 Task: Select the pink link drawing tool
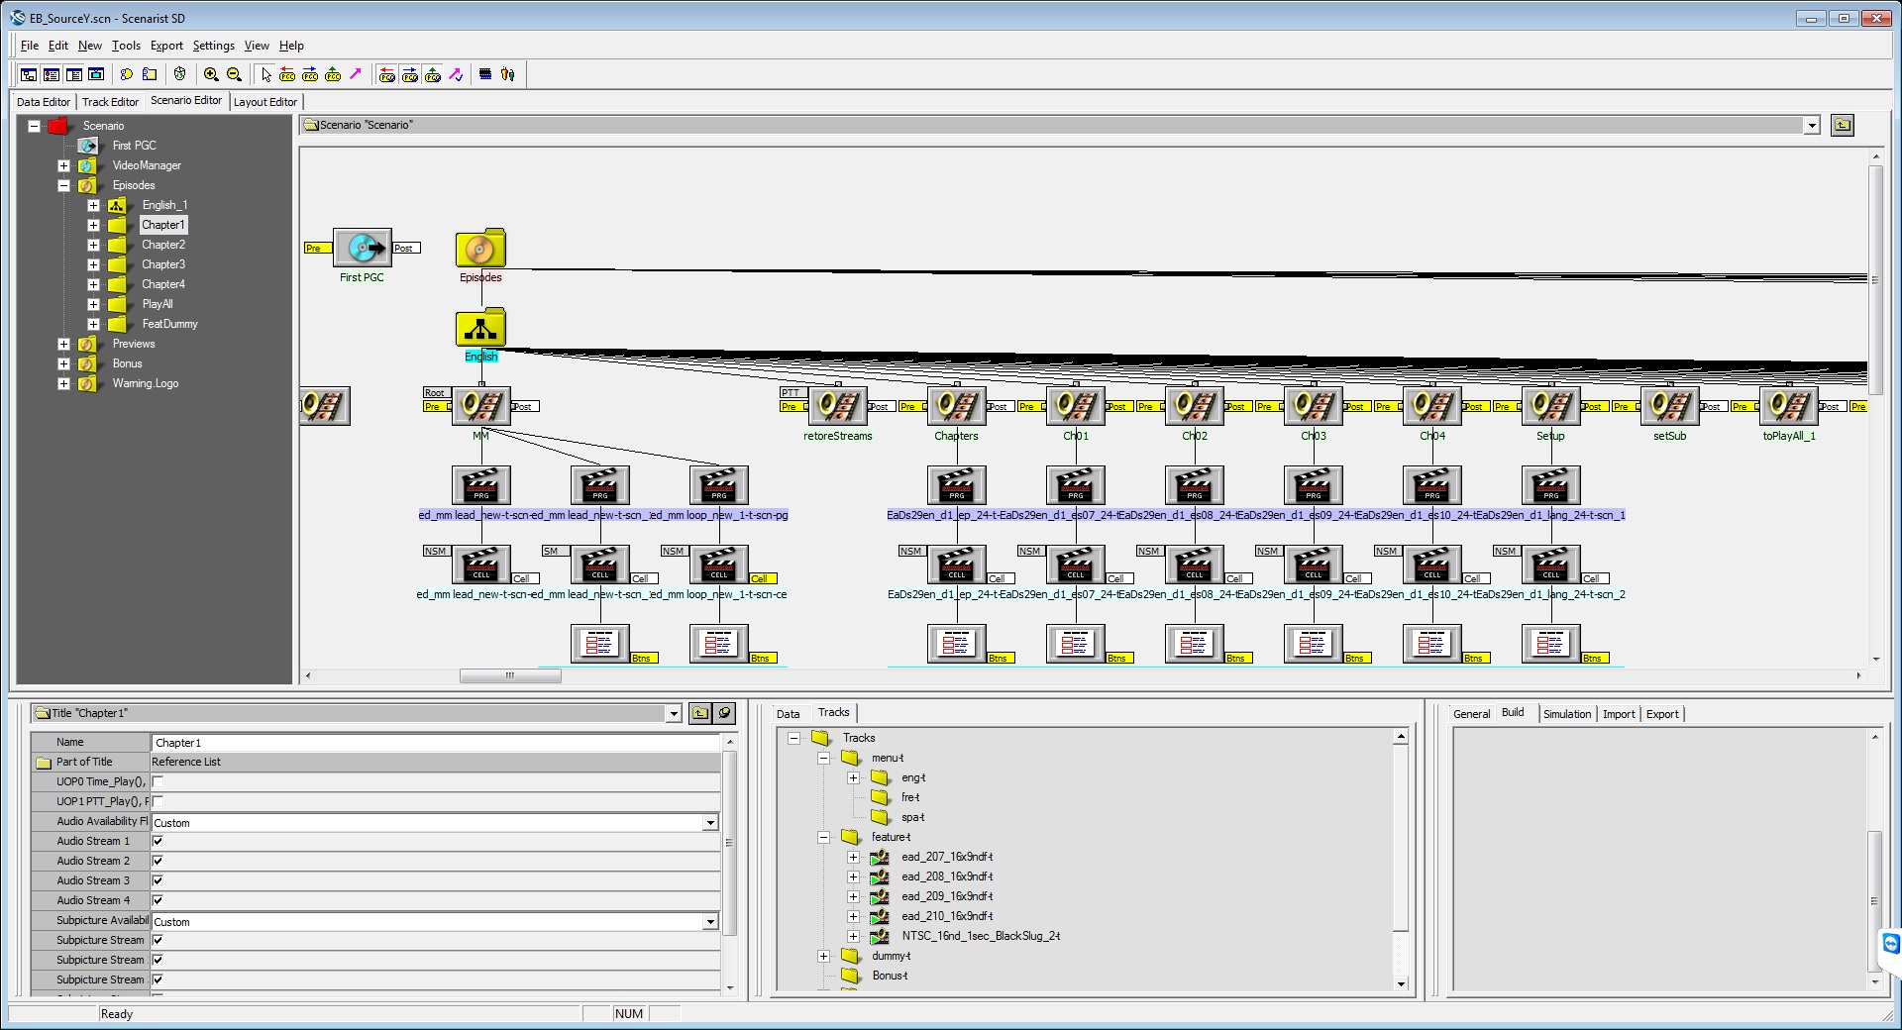click(x=355, y=74)
